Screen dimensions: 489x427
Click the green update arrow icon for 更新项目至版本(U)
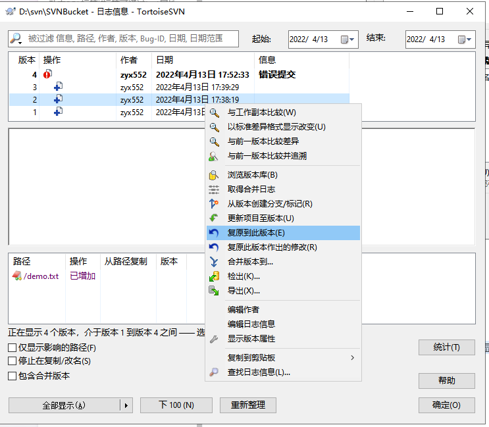[214, 218]
